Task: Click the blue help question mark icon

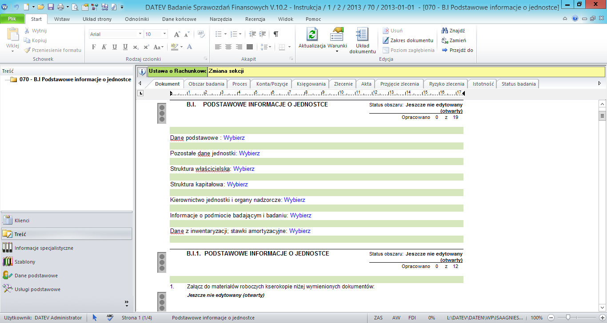Action: tap(575, 19)
